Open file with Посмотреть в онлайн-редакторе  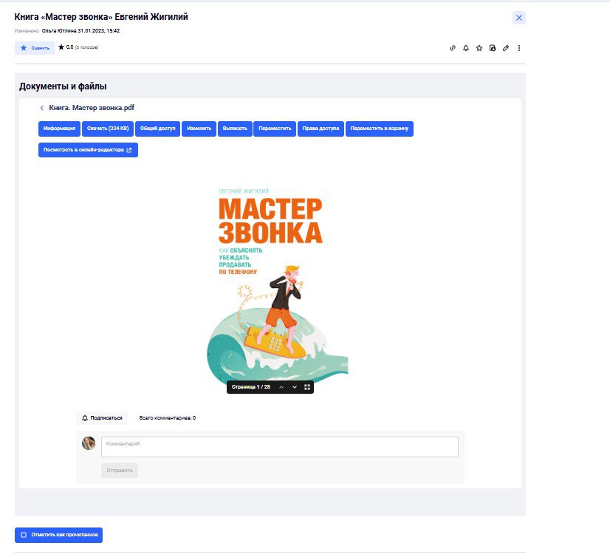tap(88, 150)
